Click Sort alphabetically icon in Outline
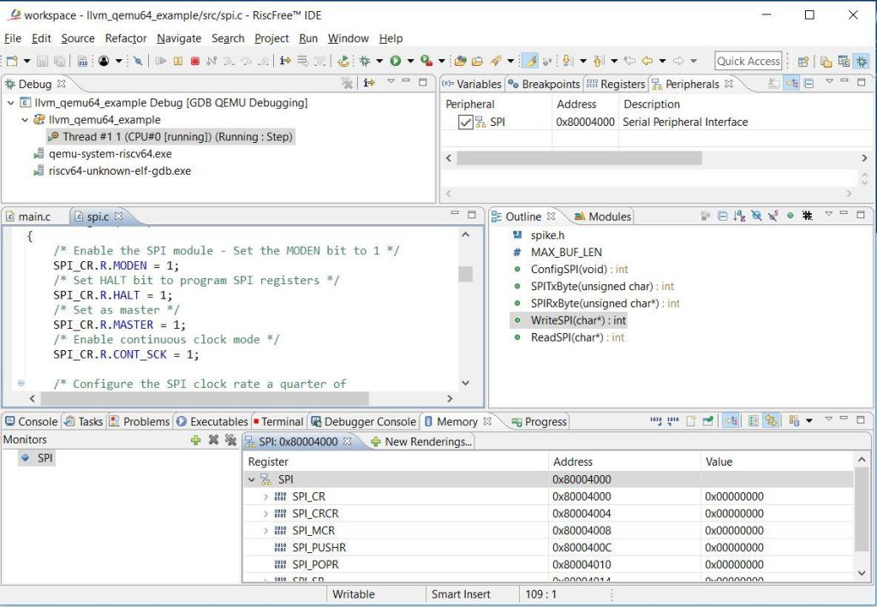The width and height of the screenshot is (877, 607). point(739,216)
